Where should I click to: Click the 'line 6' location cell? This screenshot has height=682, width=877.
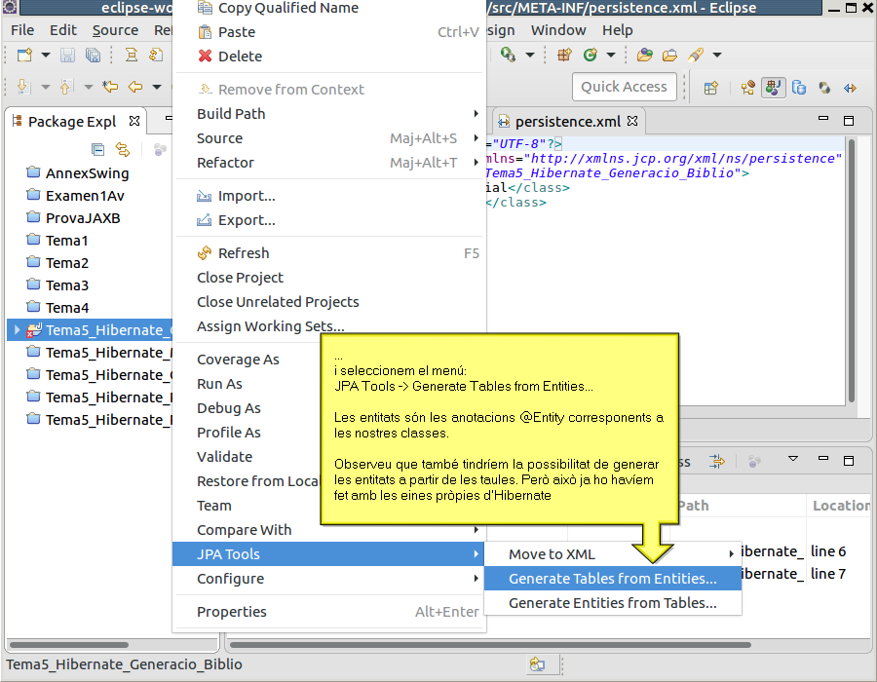828,551
